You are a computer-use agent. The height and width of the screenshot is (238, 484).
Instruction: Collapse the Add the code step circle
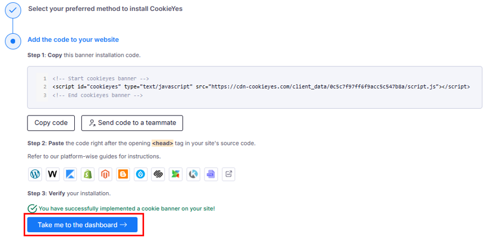(x=13, y=41)
